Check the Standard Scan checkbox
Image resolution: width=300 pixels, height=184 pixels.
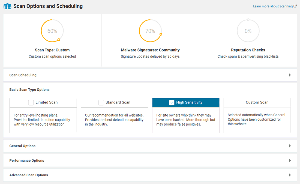click(x=101, y=102)
